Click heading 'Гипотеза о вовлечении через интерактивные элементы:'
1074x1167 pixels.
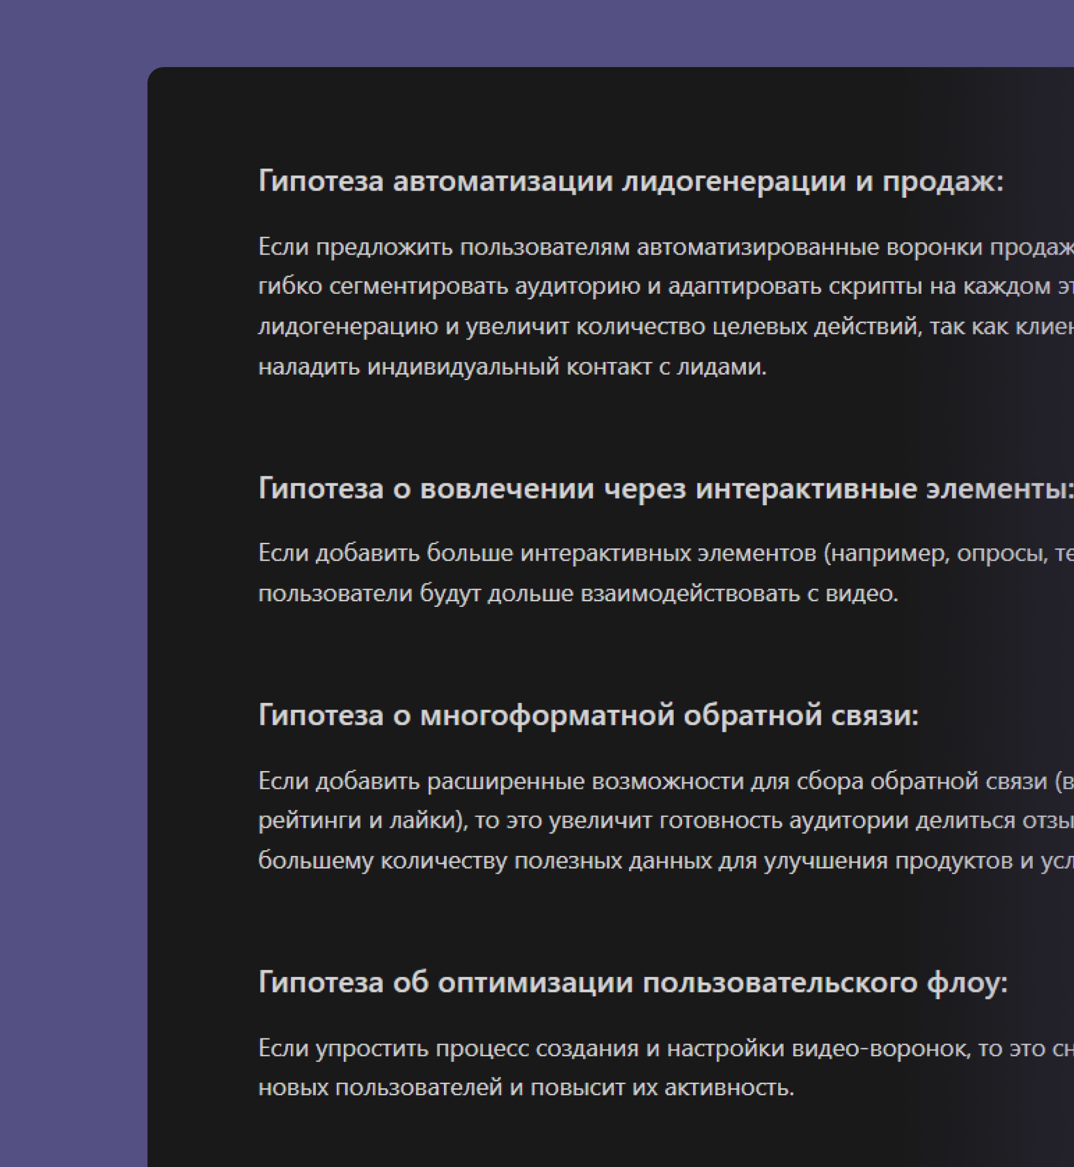666,488
